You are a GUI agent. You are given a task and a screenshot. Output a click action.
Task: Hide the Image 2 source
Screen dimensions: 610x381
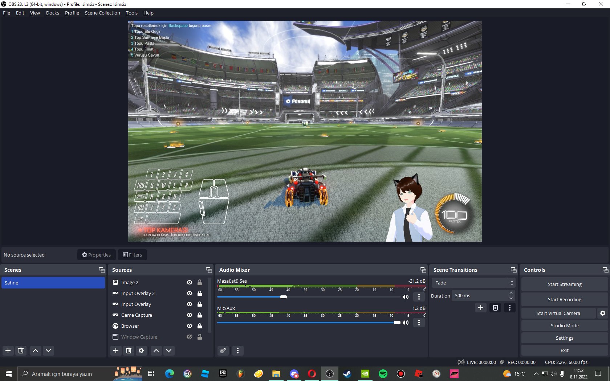pyautogui.click(x=190, y=282)
